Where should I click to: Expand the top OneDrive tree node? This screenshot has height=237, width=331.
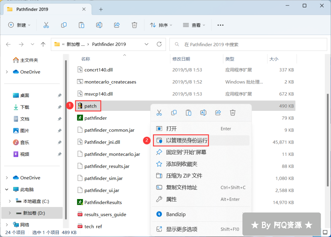[x=7, y=72]
